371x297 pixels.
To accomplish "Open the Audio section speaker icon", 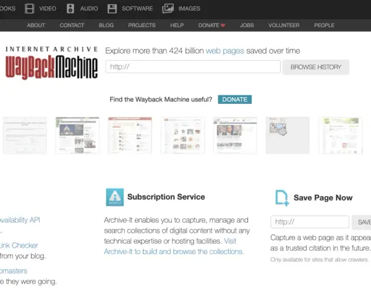I will [70, 9].
